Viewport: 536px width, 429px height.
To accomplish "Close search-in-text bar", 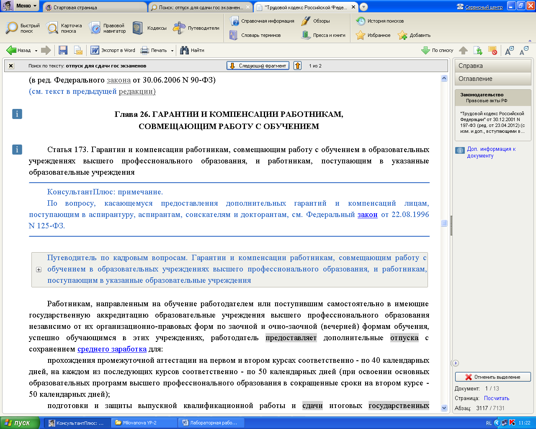I will [x=11, y=66].
